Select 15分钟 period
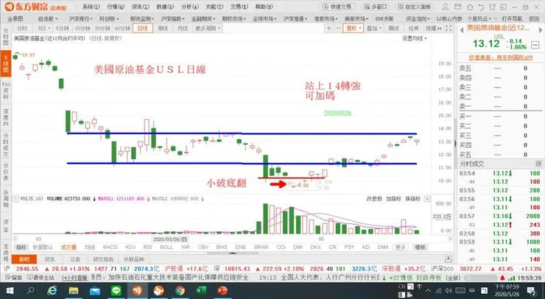The height and width of the screenshot is (299, 545). click(82, 28)
